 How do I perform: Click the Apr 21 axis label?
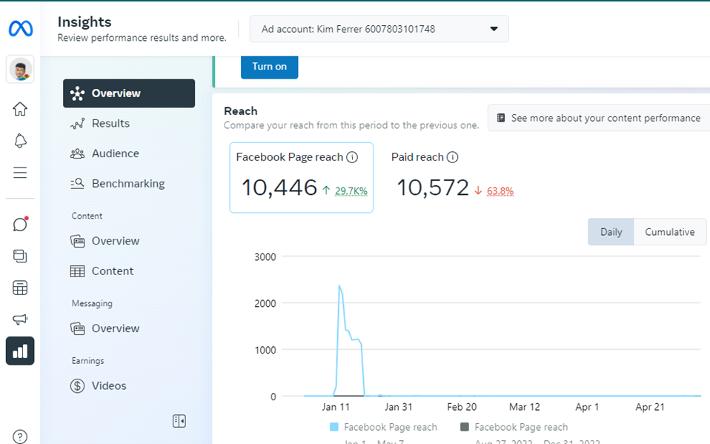coord(650,407)
